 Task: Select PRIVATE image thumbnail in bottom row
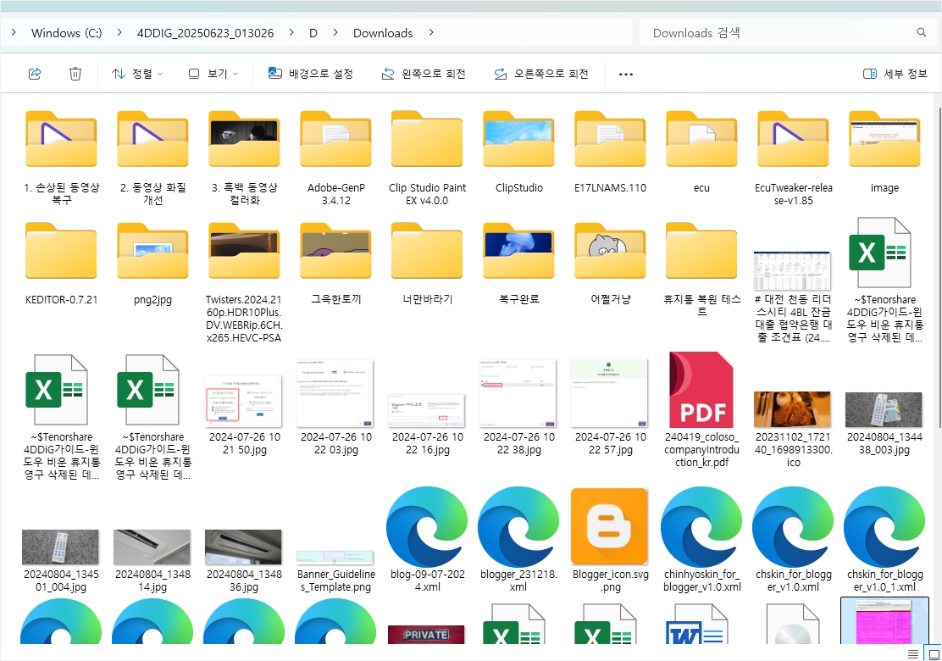[x=426, y=635]
